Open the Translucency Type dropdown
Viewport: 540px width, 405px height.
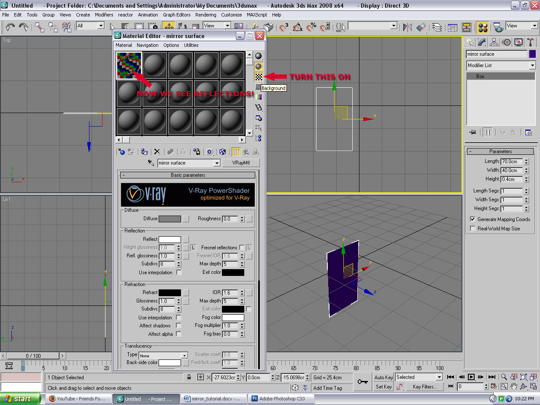pos(184,356)
